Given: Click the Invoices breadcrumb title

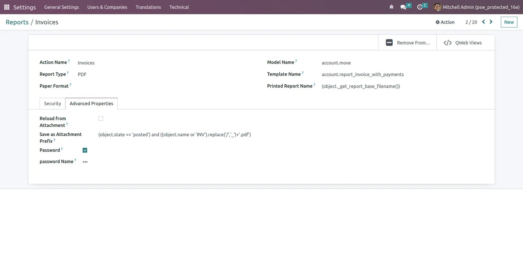Looking at the screenshot, I should click(x=47, y=22).
